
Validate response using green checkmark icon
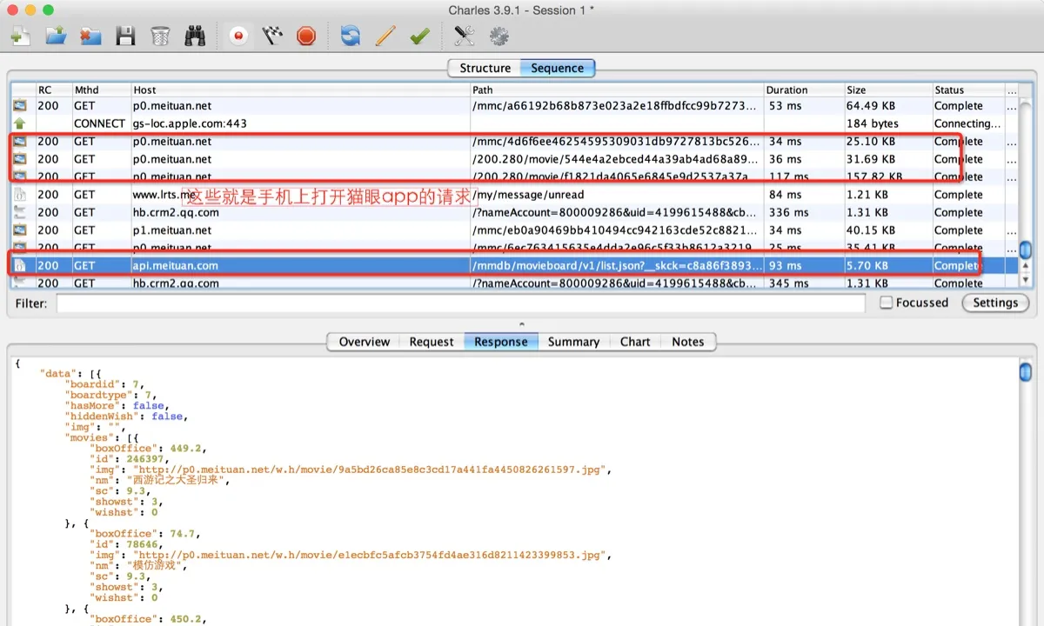[419, 36]
